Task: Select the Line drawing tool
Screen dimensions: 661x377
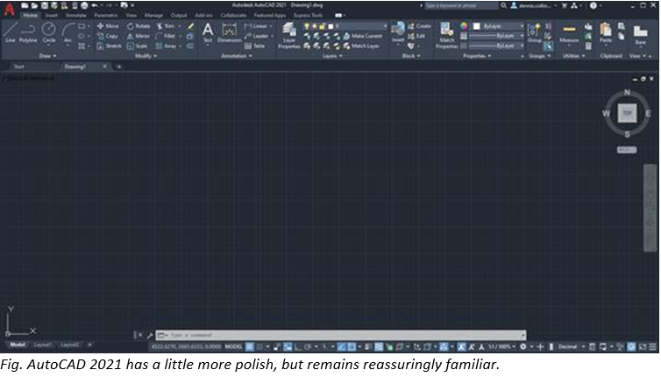Action: (x=11, y=33)
